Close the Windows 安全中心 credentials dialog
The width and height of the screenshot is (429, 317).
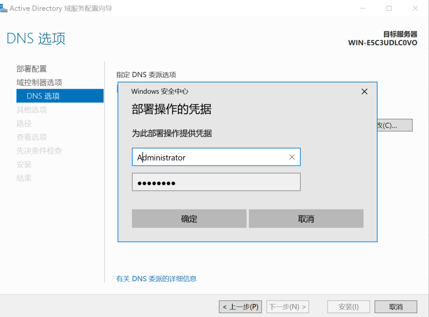point(364,91)
